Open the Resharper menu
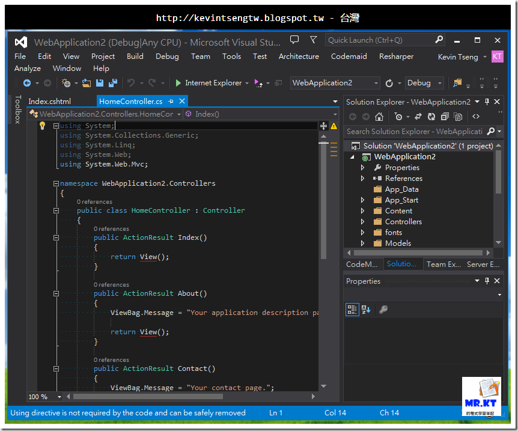This screenshot has height=431, width=518. [396, 57]
